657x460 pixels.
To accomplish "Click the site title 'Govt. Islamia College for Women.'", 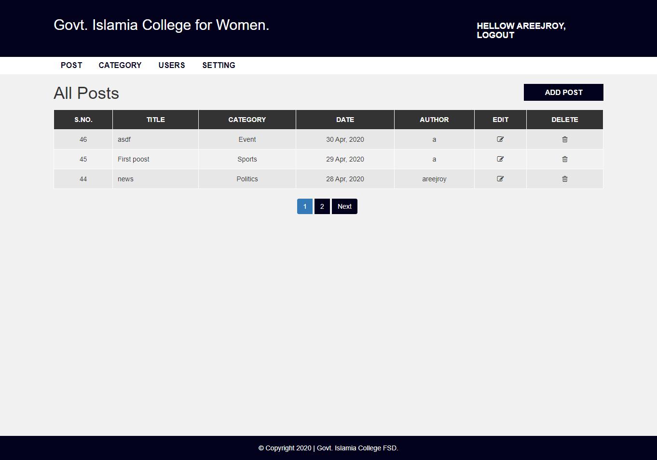I will 161,25.
